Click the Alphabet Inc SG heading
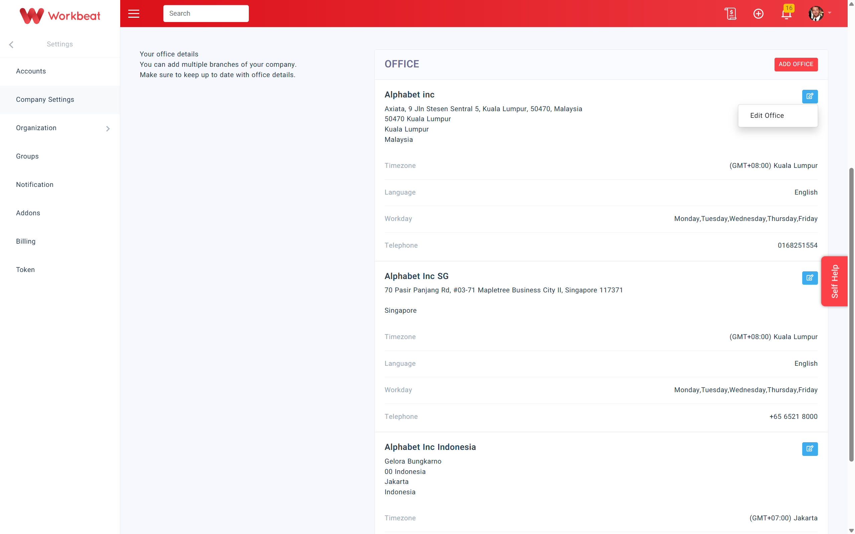This screenshot has height=534, width=855. tap(416, 276)
